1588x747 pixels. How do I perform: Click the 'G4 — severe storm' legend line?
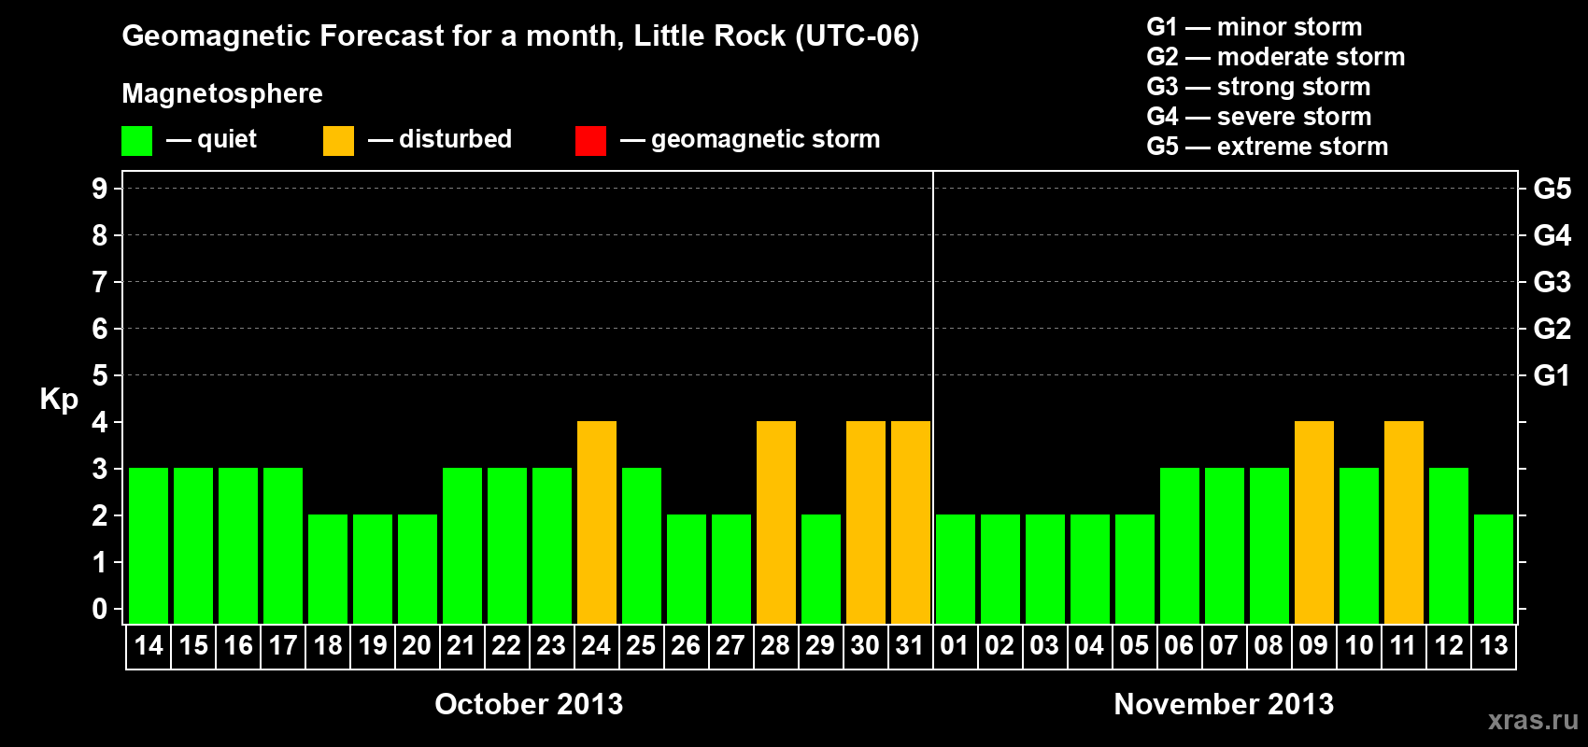[x=1259, y=117]
